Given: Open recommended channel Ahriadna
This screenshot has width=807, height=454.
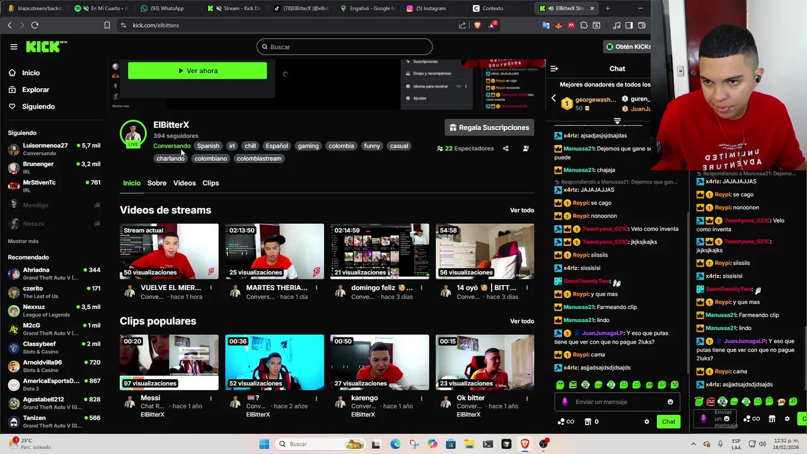Looking at the screenshot, I should [x=54, y=274].
